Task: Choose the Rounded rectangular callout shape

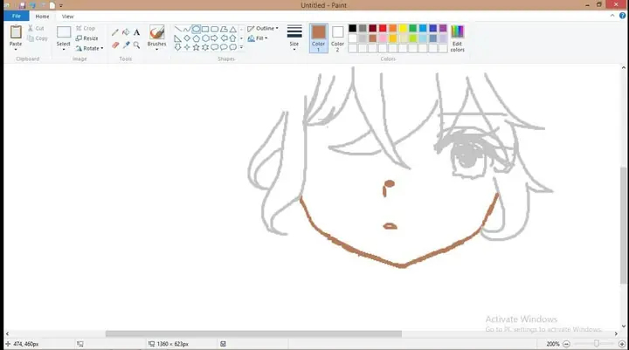Action: (215, 47)
